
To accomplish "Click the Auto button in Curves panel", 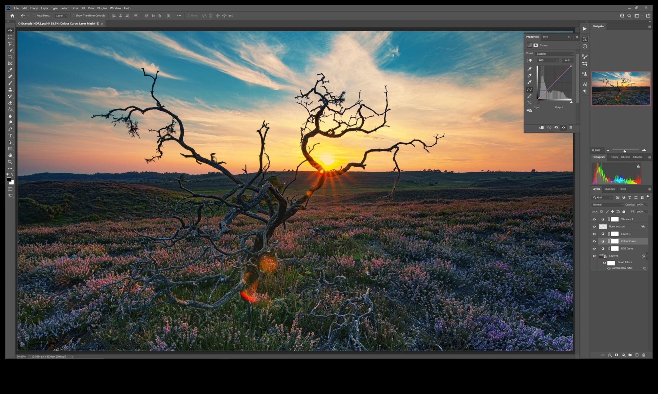I will (567, 60).
